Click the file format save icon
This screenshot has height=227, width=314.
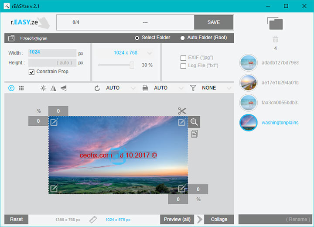tap(145, 88)
